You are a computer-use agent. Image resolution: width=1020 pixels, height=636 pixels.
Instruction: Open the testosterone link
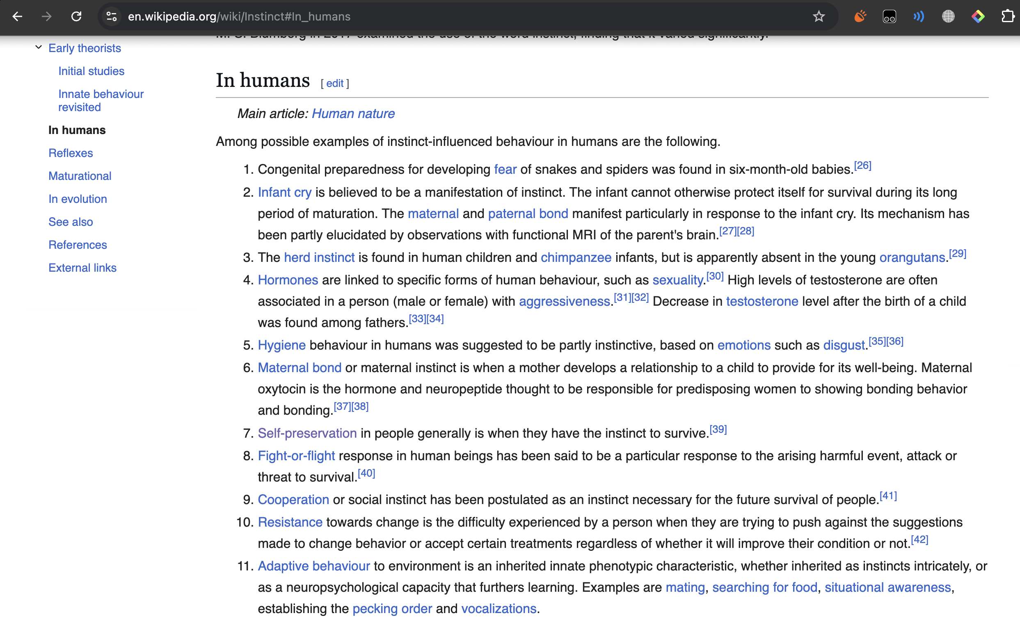762,302
